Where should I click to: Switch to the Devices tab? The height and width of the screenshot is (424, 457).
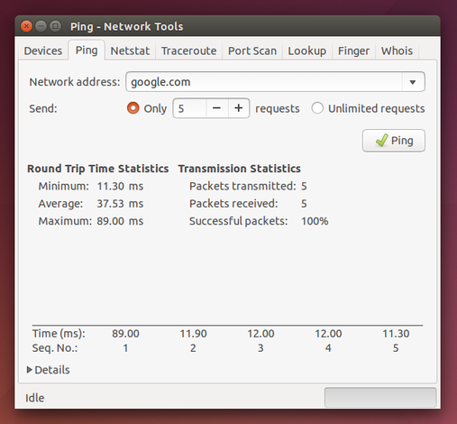(x=43, y=51)
